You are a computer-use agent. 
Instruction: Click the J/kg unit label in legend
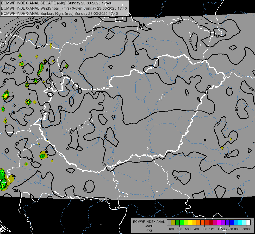coord(149,230)
